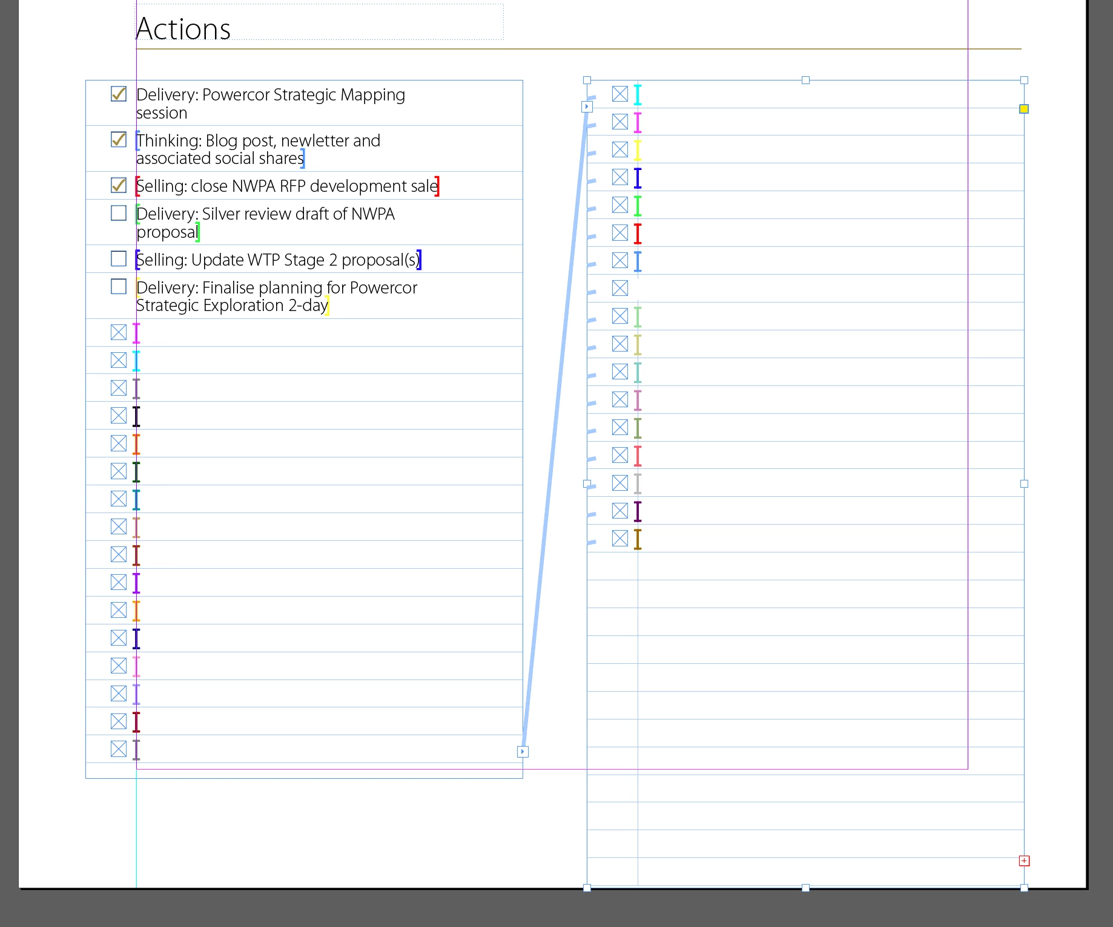Select the top-left handle of the right frame
Viewport: 1113px width, 927px height.
(587, 80)
